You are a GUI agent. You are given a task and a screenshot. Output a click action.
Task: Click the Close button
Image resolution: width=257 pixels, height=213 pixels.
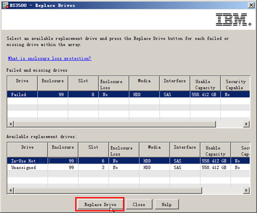[x=139, y=204]
